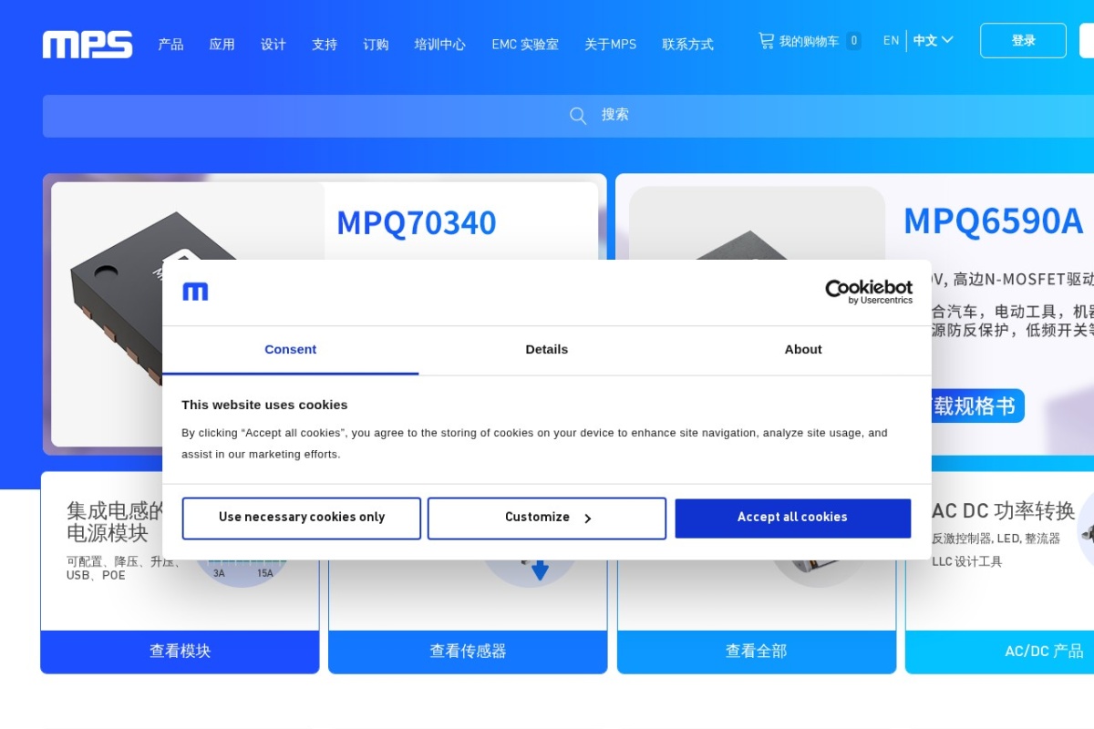Click the AC DC 功率转换 heading

1004,511
